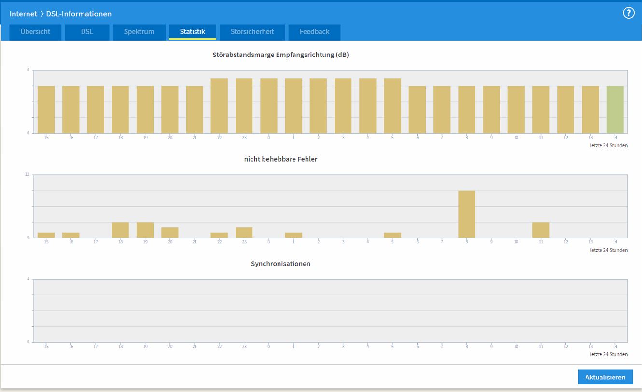Click Internet in the breadcrumb
Viewport: 642px width, 392px height.
23,14
